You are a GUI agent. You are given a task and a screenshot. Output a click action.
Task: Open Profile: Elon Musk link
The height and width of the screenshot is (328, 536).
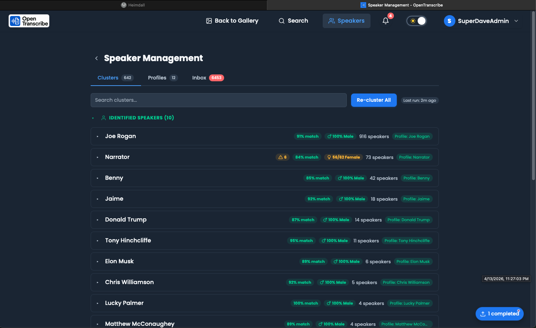coord(413,261)
